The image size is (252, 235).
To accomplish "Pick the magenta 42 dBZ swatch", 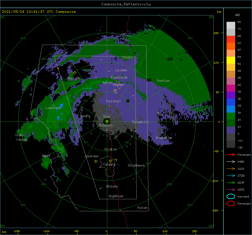I will [x=231, y=88].
